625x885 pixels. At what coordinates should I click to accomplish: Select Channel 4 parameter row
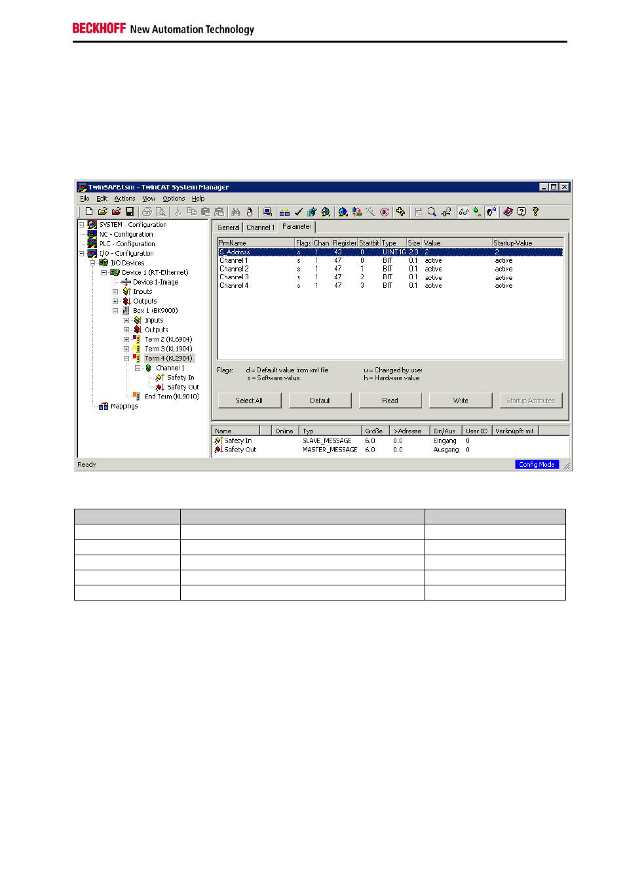390,286
